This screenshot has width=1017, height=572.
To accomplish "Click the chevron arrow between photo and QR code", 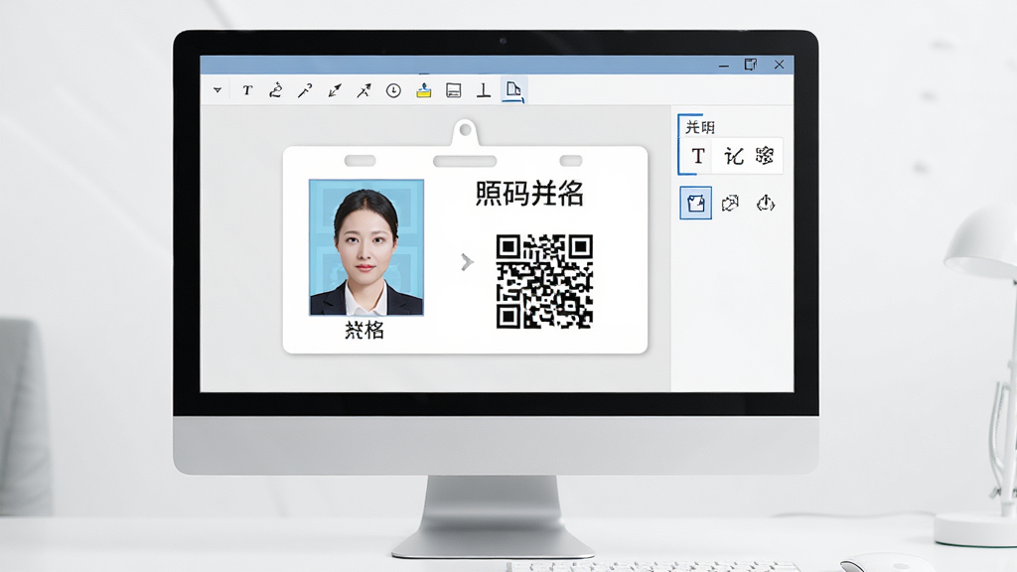I will tap(467, 262).
